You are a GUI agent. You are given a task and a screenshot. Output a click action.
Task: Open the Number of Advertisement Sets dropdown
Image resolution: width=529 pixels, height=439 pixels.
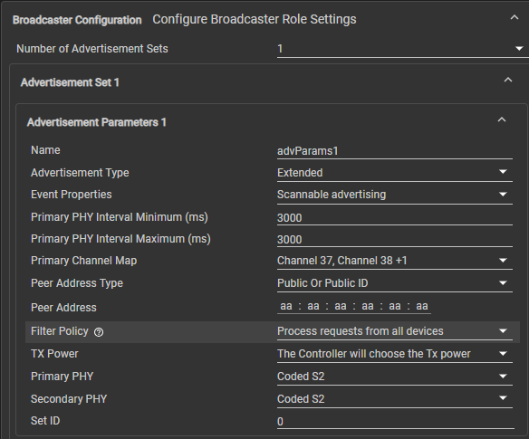(x=403, y=49)
